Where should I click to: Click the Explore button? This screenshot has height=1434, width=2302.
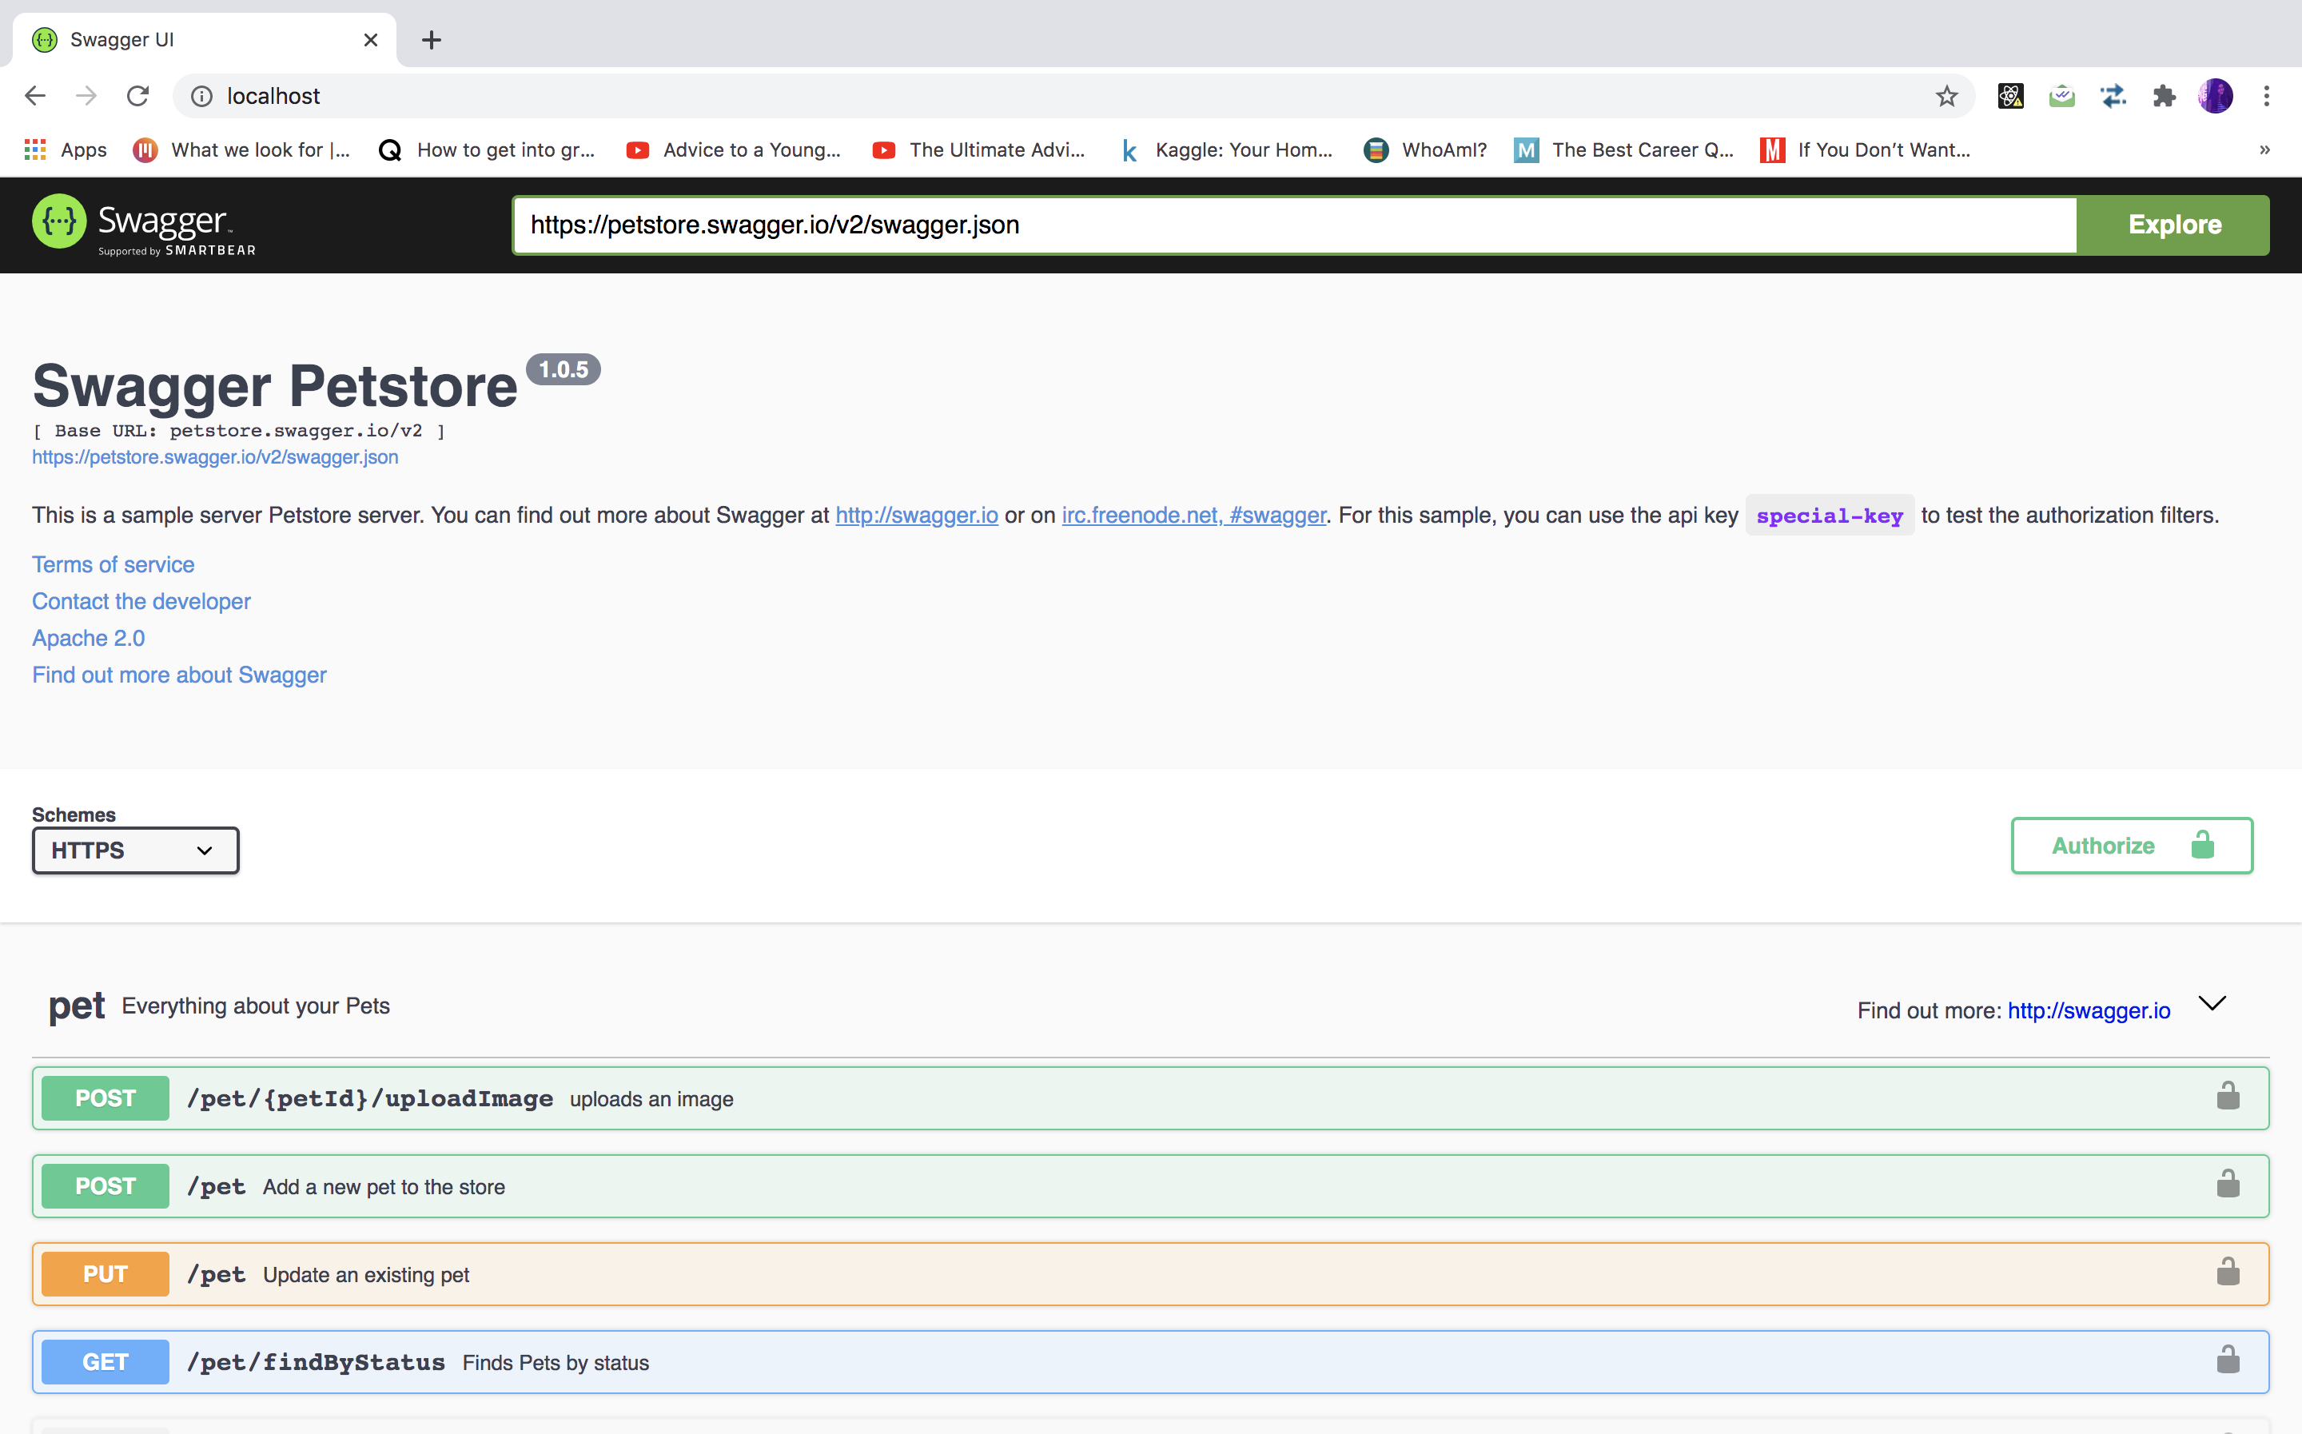(x=2173, y=225)
